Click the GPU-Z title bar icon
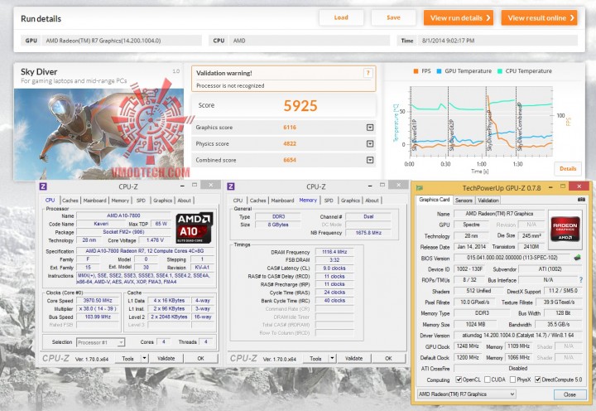Image resolution: width=596 pixels, height=411 pixels. point(420,187)
